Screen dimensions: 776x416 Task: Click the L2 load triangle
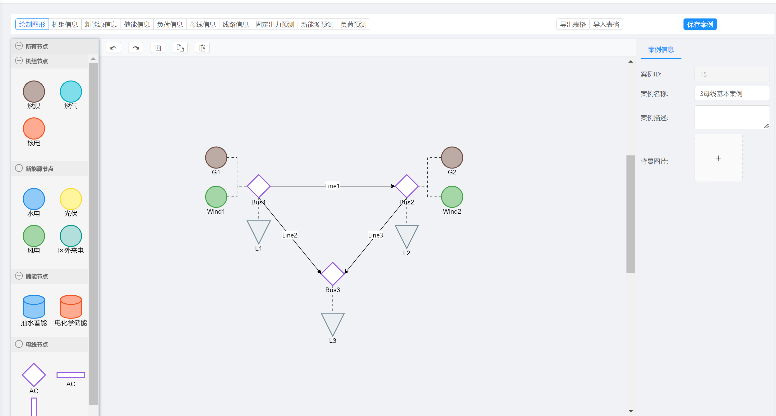(x=407, y=235)
